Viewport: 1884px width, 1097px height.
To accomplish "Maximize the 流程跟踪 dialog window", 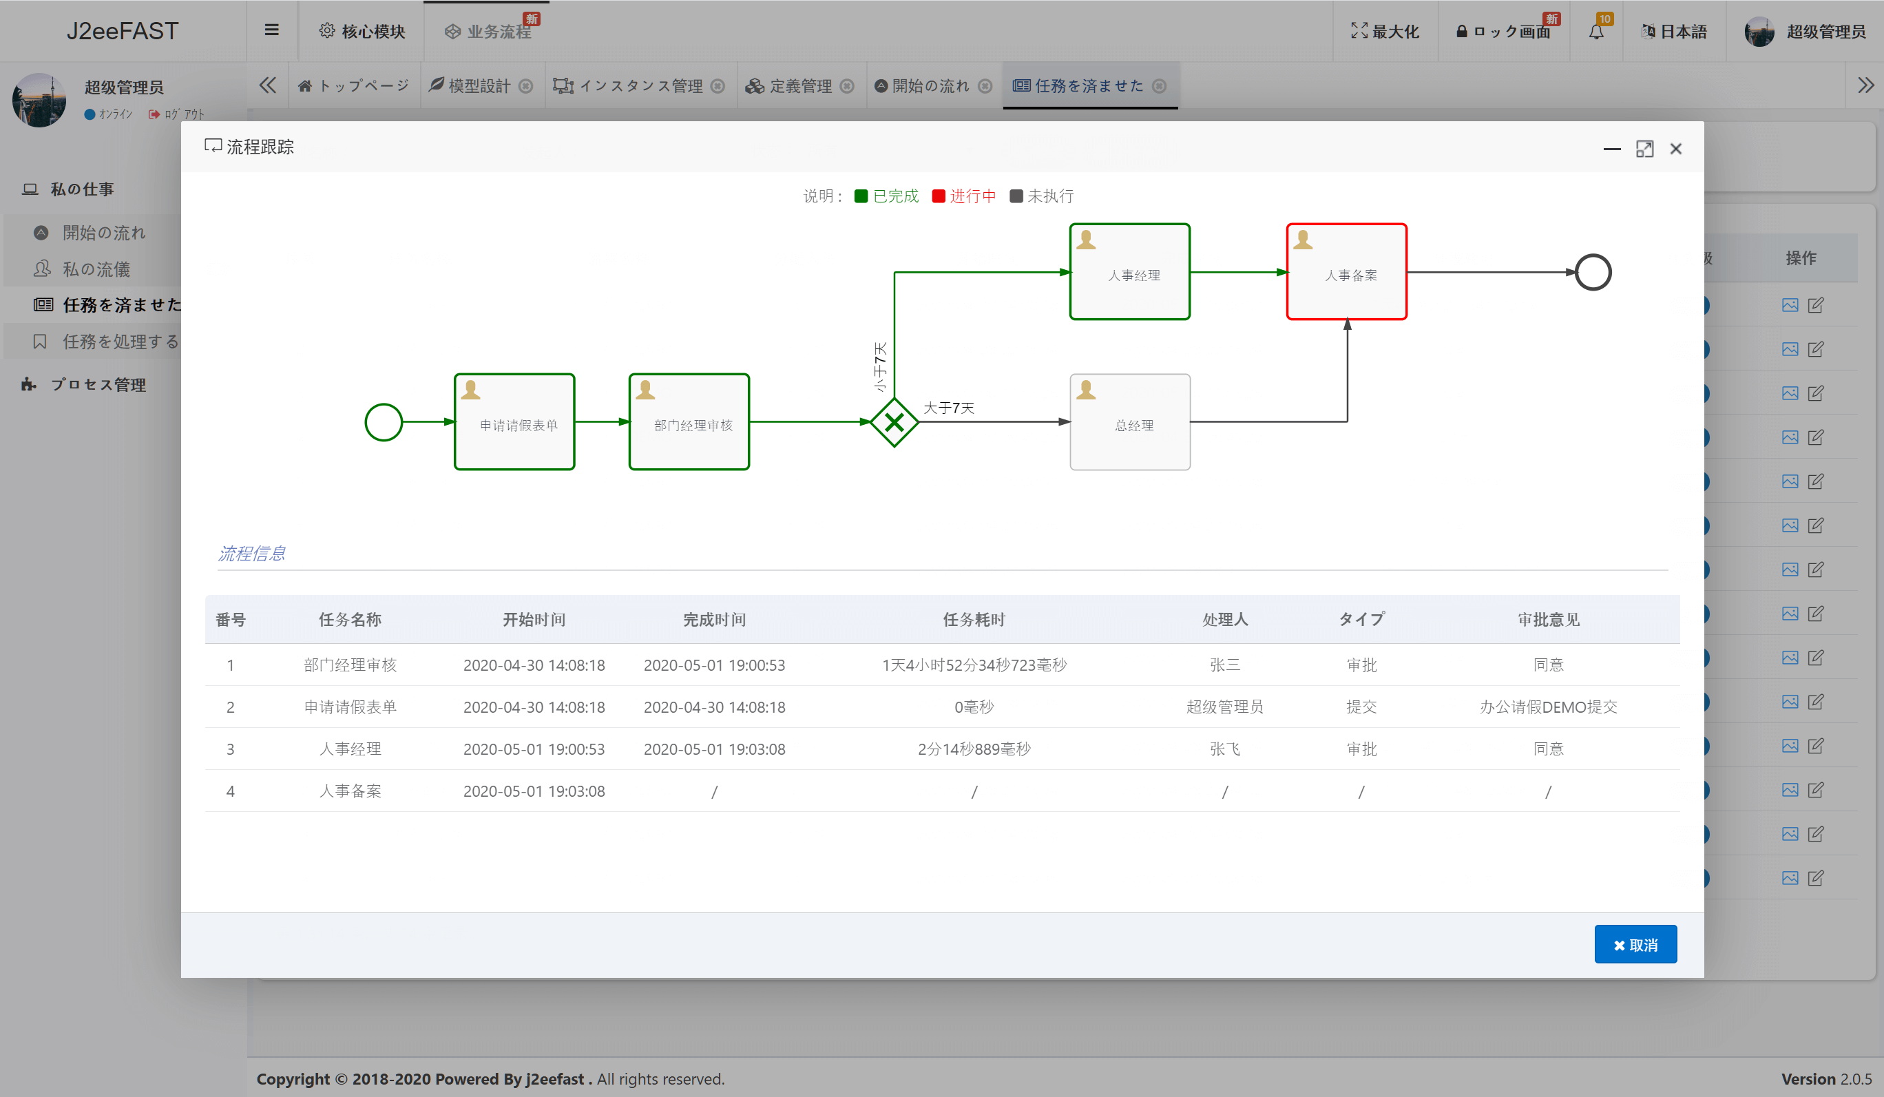I will click(1644, 149).
